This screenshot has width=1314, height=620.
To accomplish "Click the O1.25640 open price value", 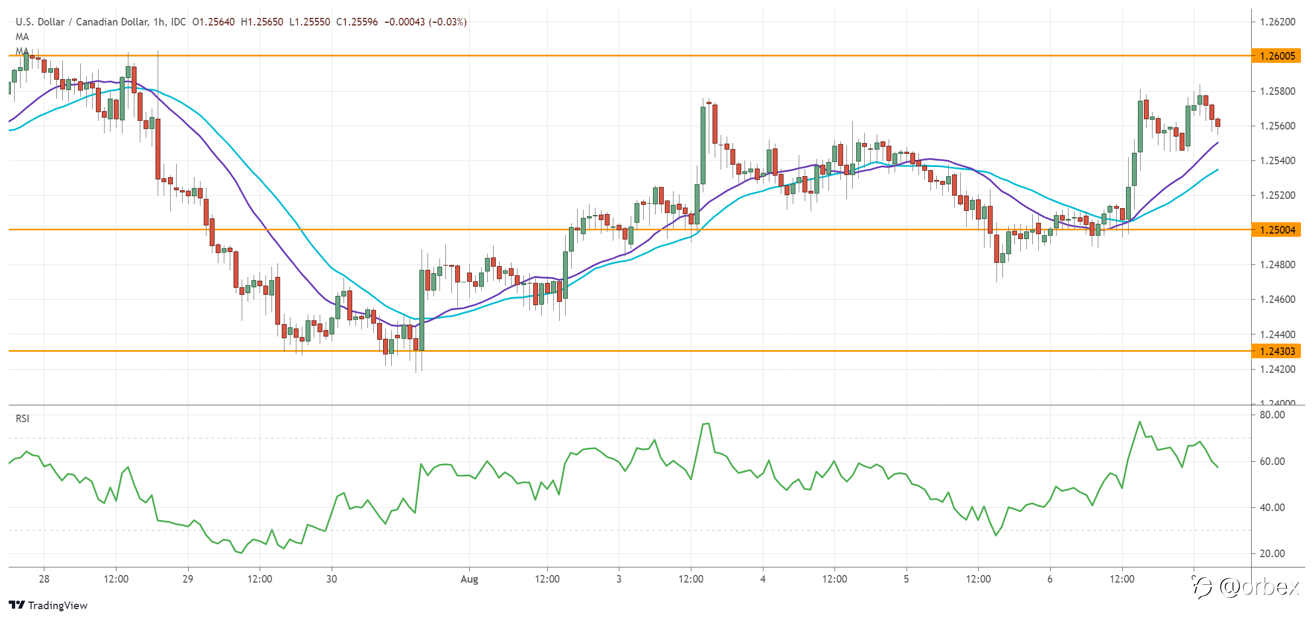I will pyautogui.click(x=213, y=22).
